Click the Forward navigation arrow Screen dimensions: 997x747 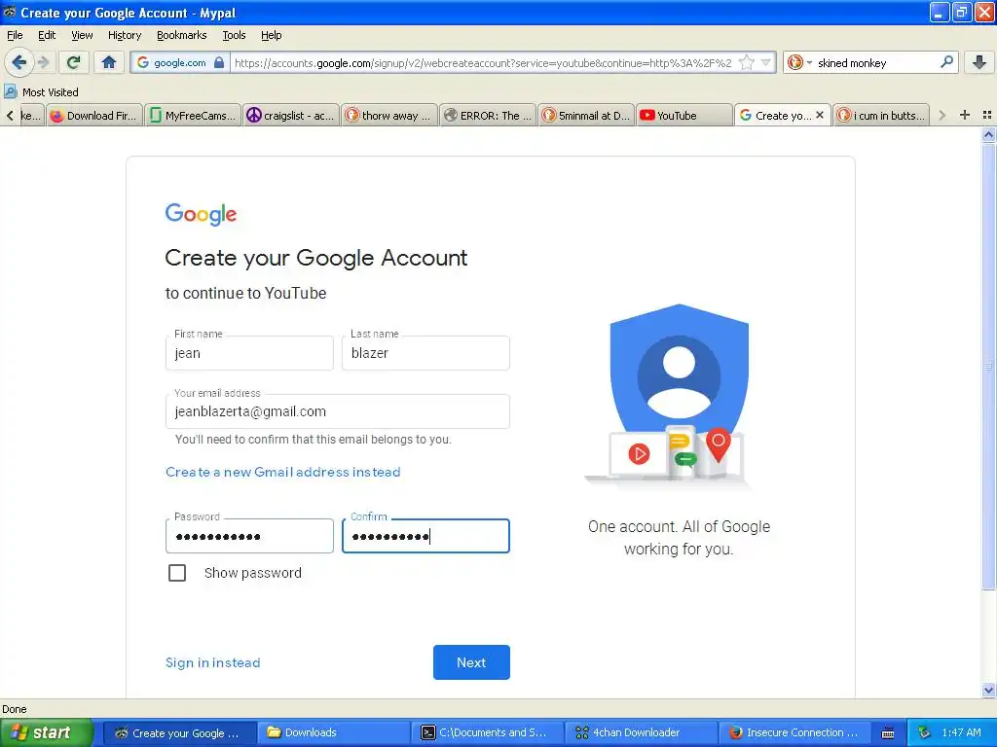tap(43, 62)
